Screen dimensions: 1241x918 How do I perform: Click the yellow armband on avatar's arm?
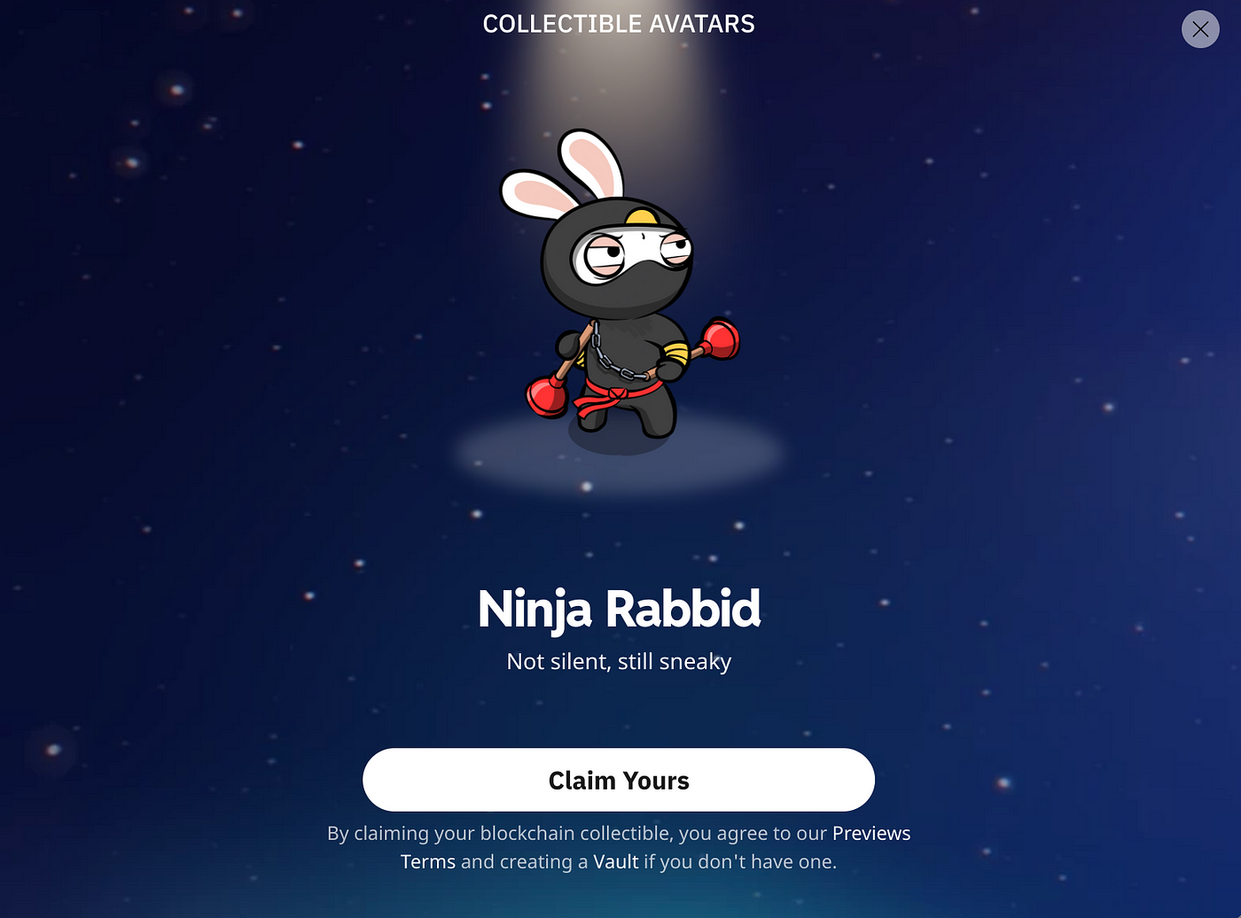pos(676,355)
